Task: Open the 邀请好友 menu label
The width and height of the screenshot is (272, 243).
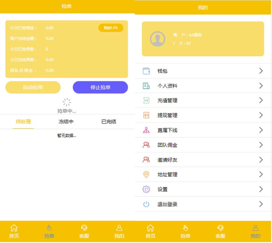Action: pyautogui.click(x=167, y=160)
